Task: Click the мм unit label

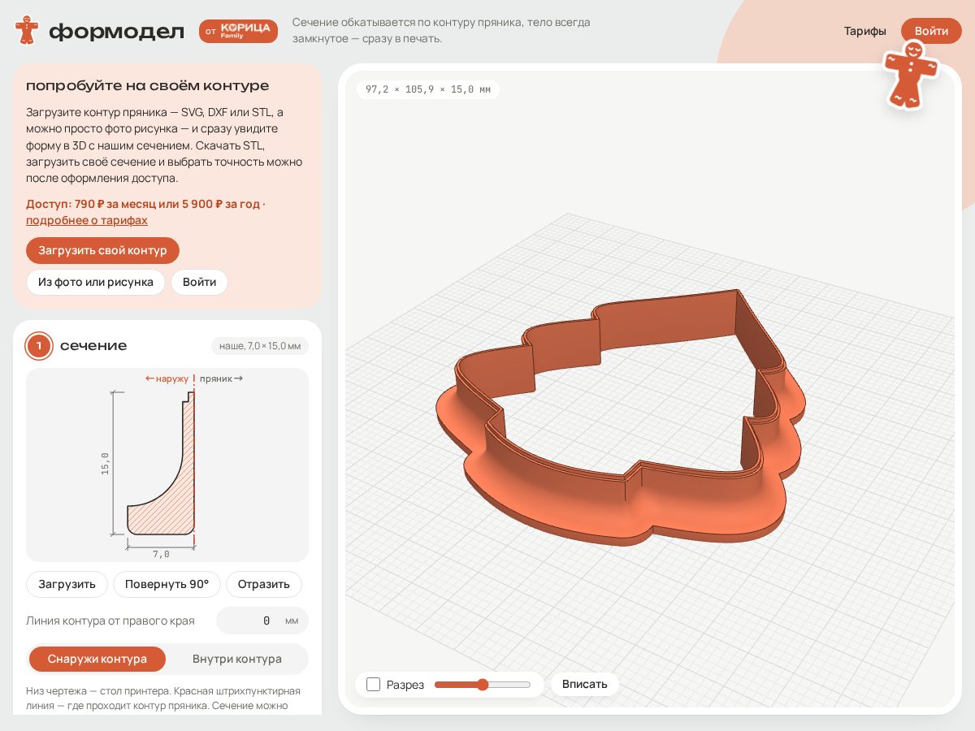Action: 292,621
